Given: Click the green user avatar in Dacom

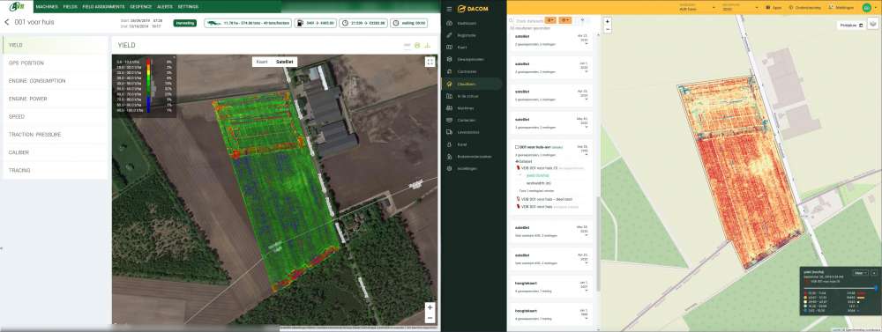Looking at the screenshot, I should coord(866,8).
